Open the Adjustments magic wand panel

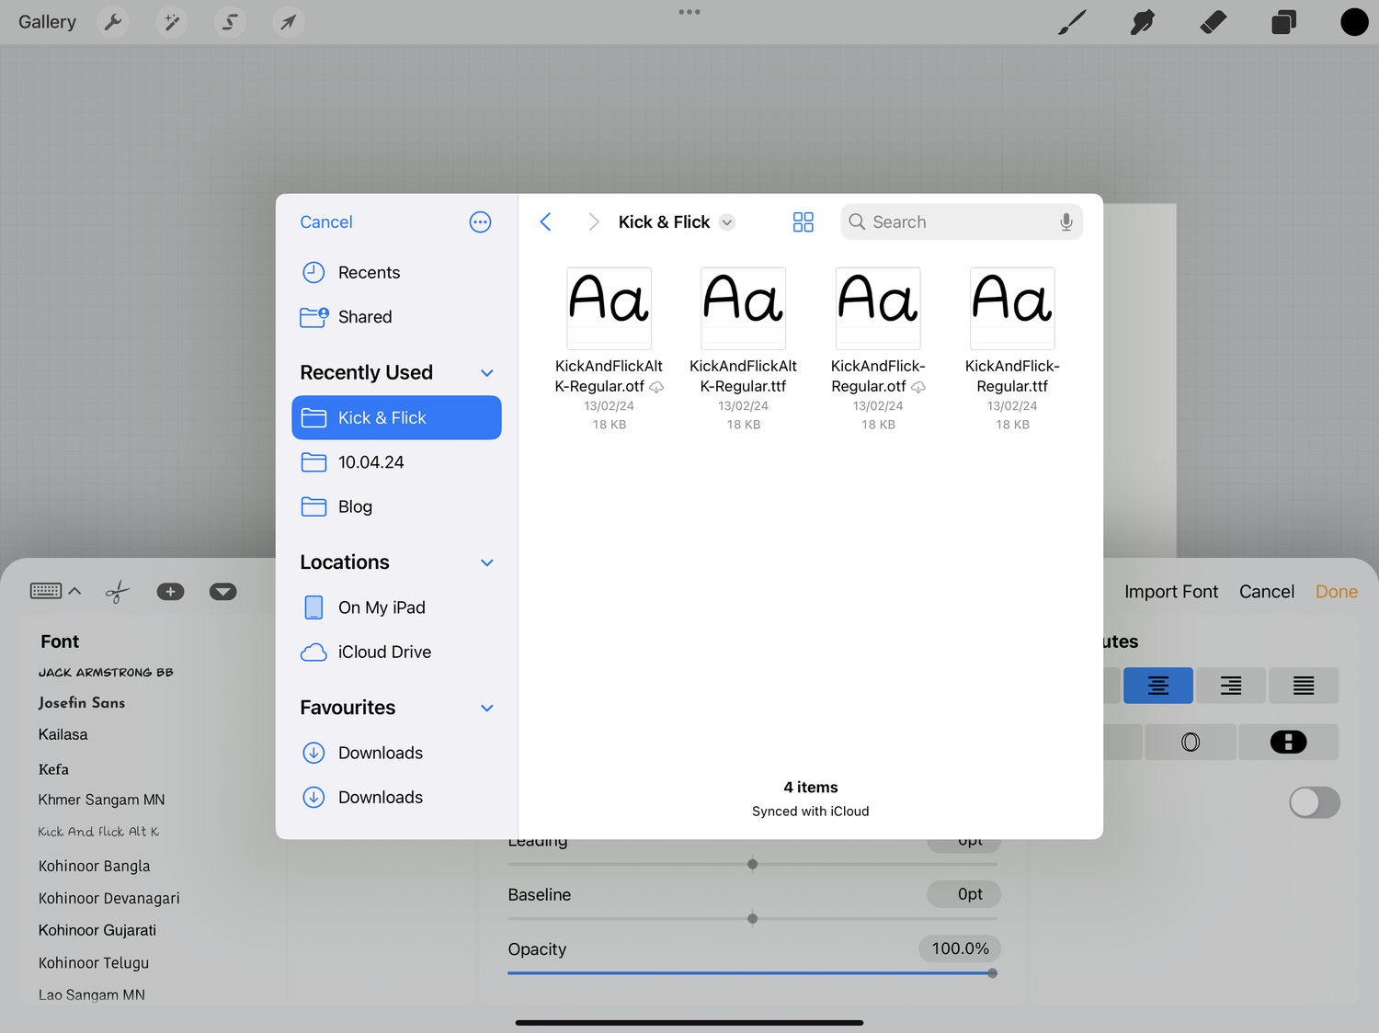(171, 21)
